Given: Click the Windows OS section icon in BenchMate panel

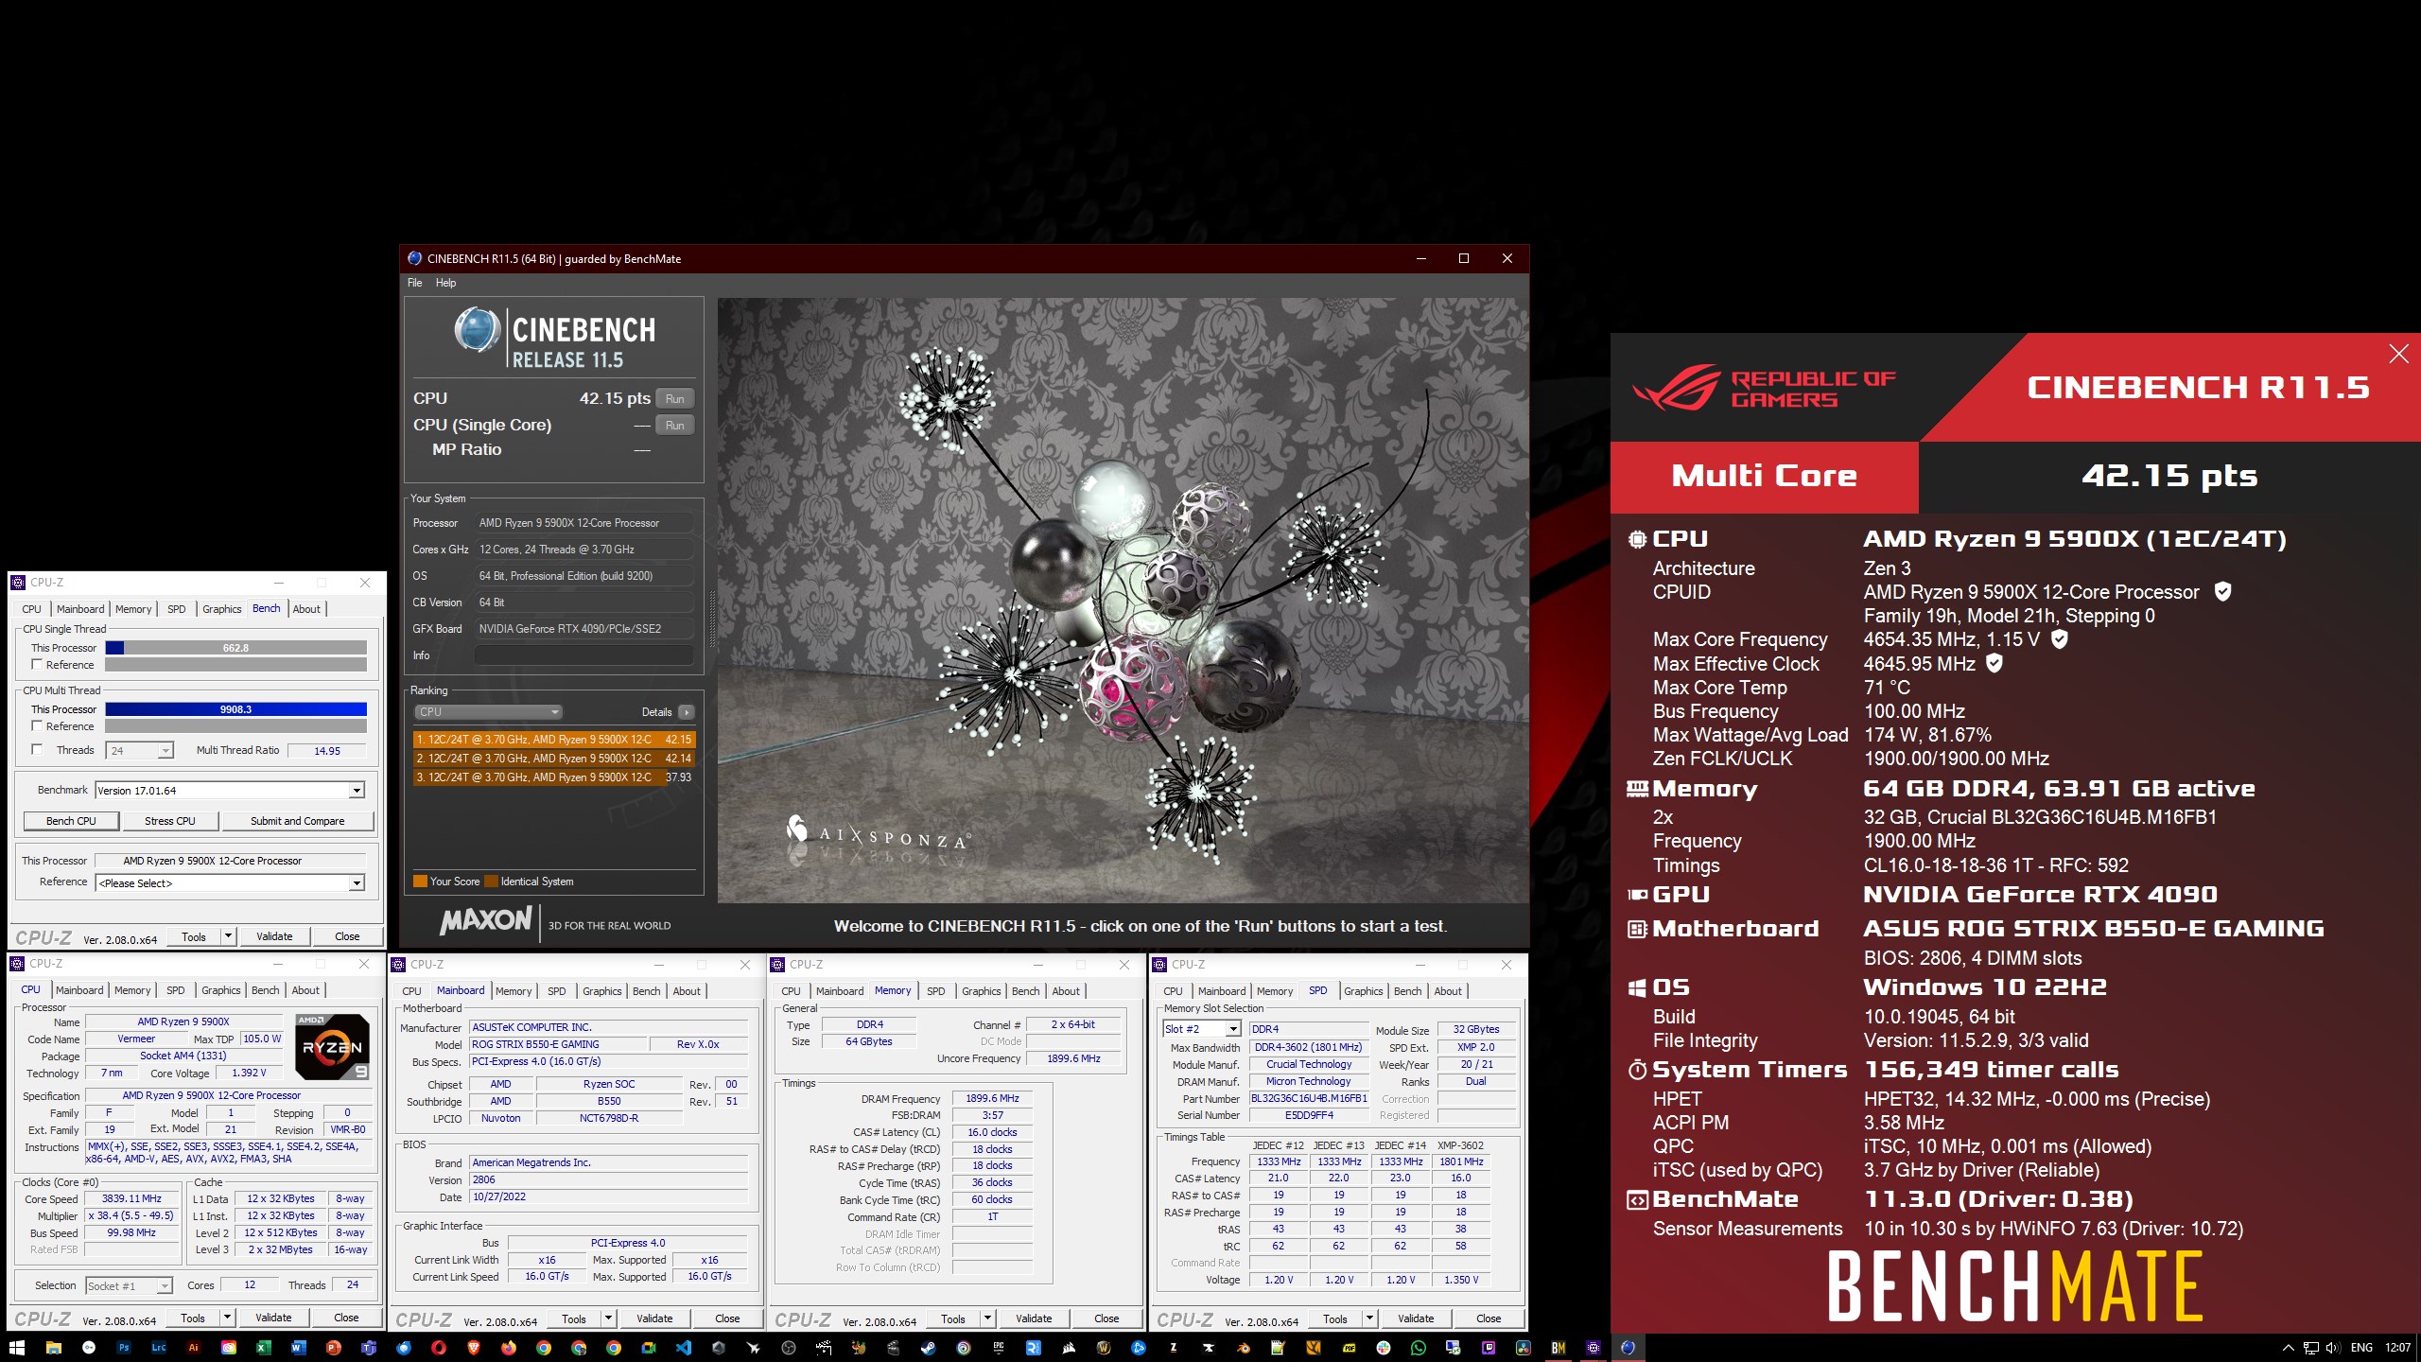Looking at the screenshot, I should [1637, 987].
